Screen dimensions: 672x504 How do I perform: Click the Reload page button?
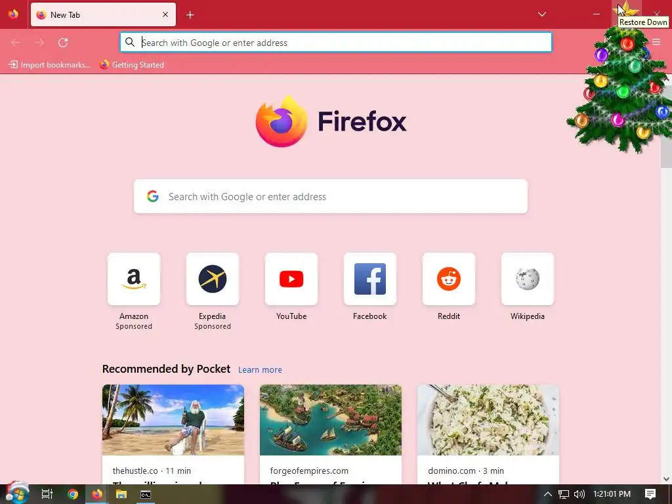(x=63, y=43)
